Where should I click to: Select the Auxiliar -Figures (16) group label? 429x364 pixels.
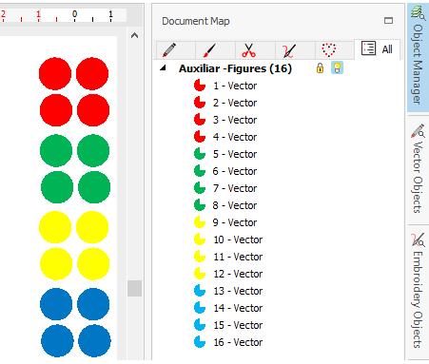pyautogui.click(x=235, y=68)
